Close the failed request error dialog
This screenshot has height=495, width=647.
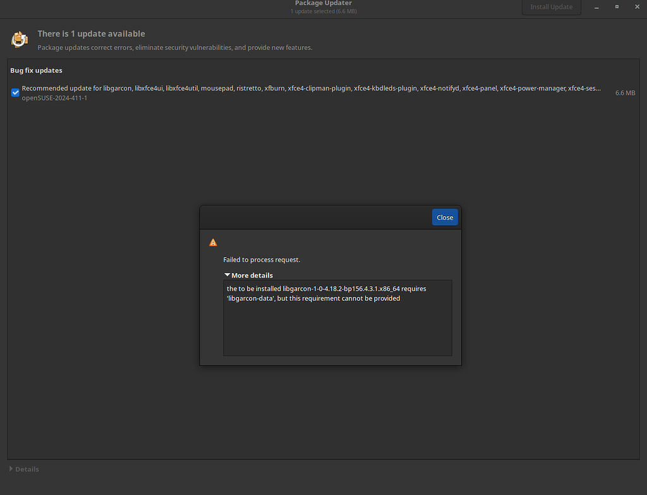coord(445,217)
